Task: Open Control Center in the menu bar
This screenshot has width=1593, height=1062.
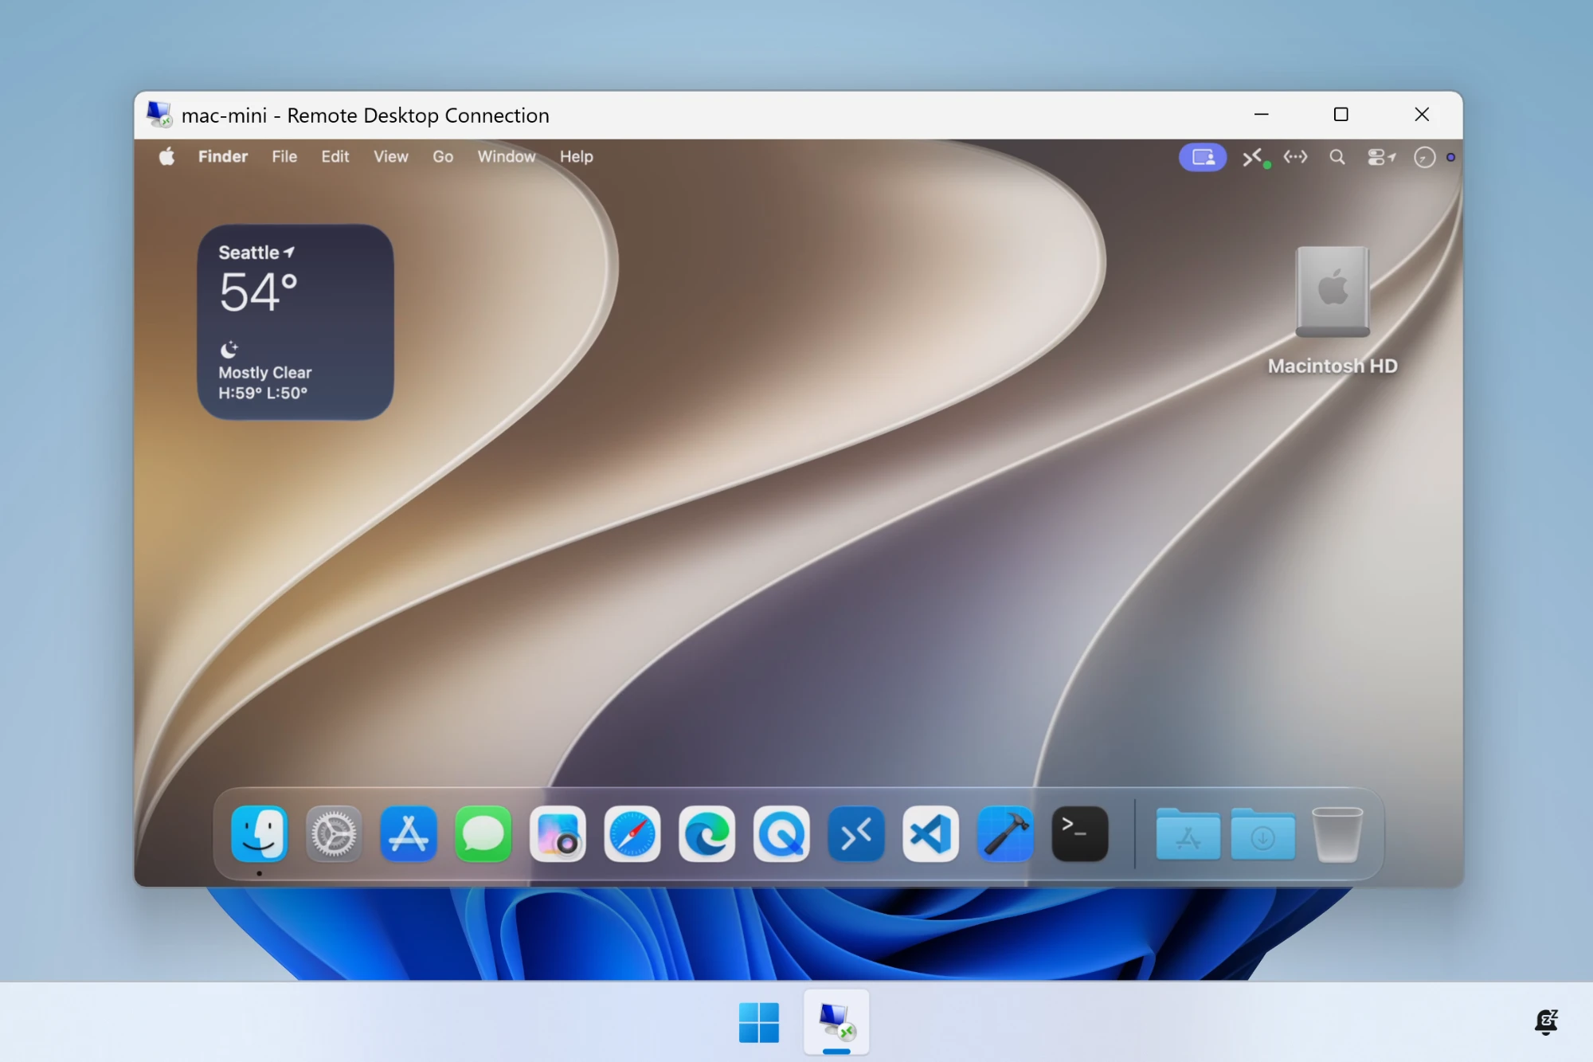Action: pyautogui.click(x=1381, y=157)
